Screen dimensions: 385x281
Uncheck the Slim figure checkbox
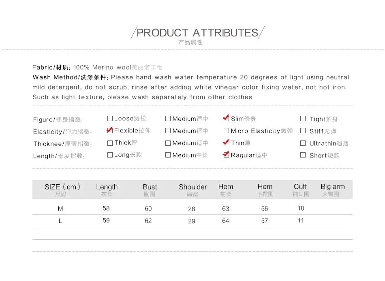pos(226,118)
